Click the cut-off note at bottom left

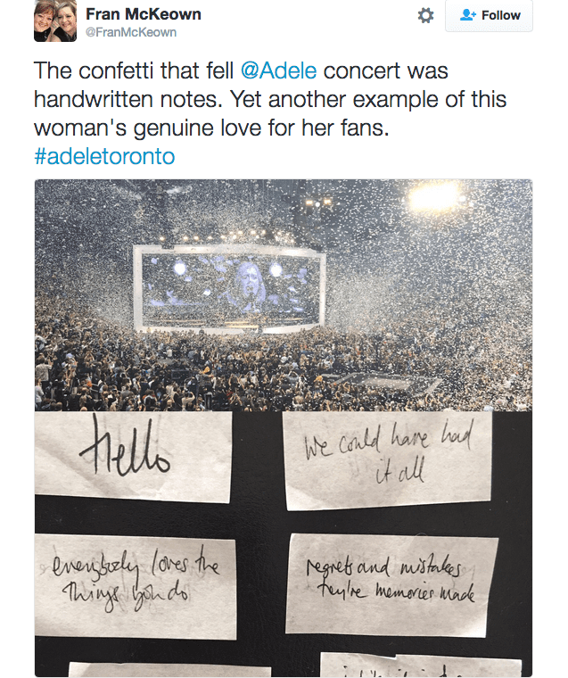click(x=169, y=670)
